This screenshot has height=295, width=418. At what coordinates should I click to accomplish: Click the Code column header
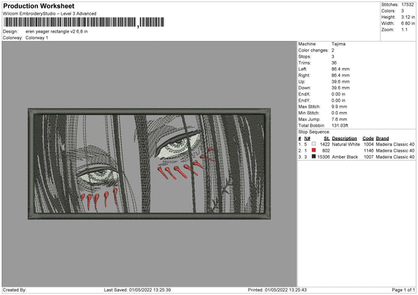(368, 138)
